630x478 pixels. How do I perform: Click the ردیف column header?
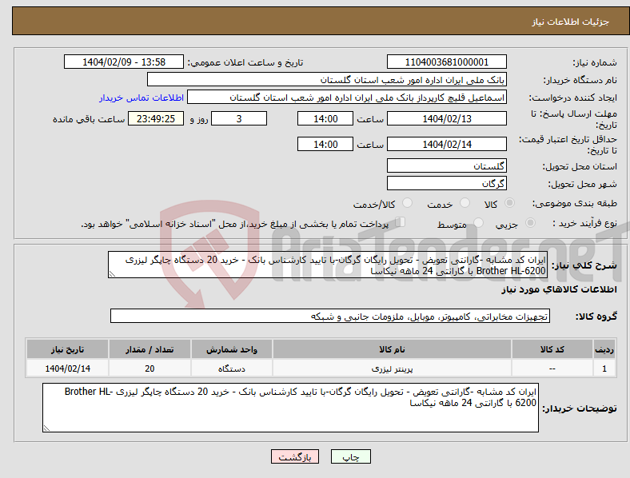coord(604,349)
